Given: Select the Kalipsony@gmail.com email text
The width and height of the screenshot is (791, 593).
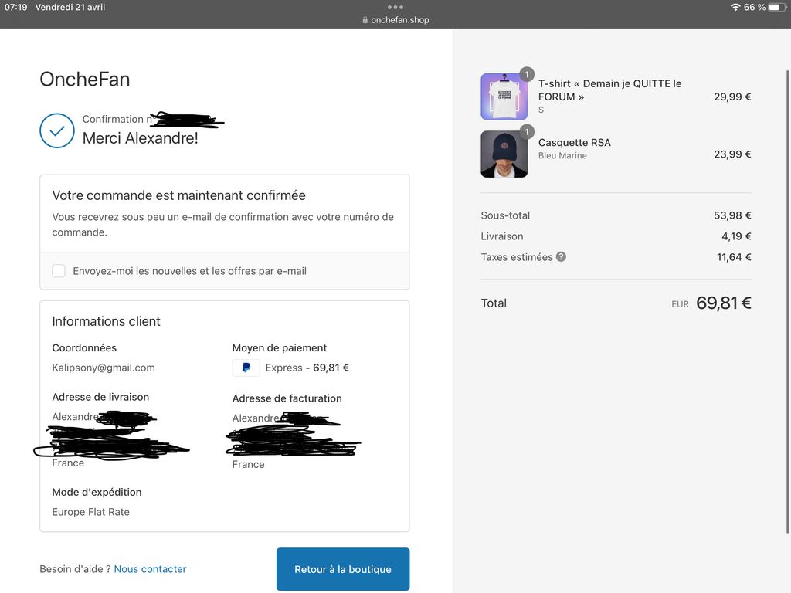Looking at the screenshot, I should coord(104,368).
